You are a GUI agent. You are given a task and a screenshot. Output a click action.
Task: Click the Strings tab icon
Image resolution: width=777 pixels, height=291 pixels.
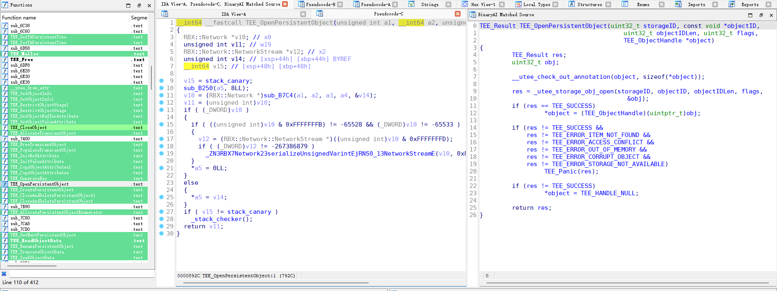[412, 4]
